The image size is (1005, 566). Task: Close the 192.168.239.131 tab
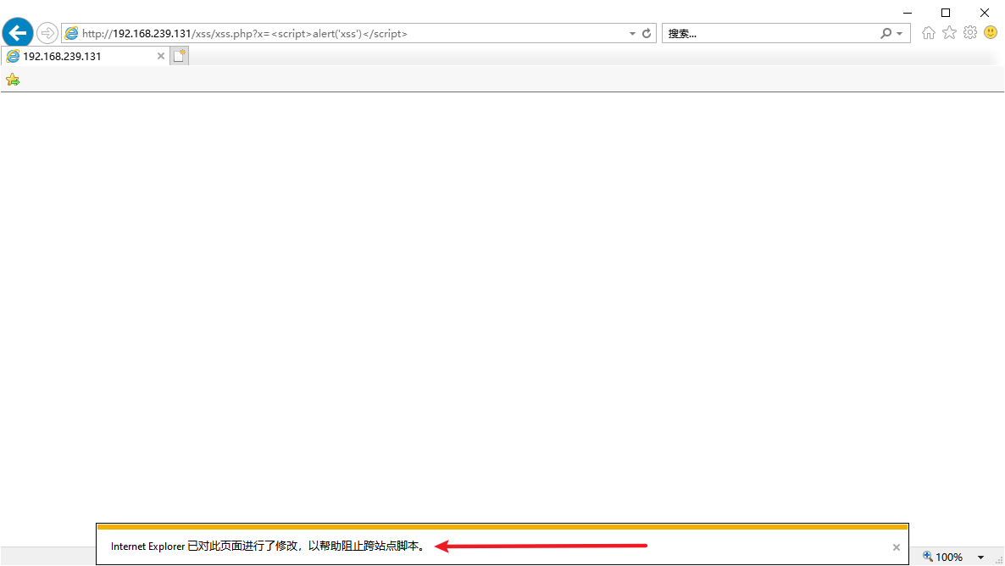pyautogui.click(x=161, y=57)
